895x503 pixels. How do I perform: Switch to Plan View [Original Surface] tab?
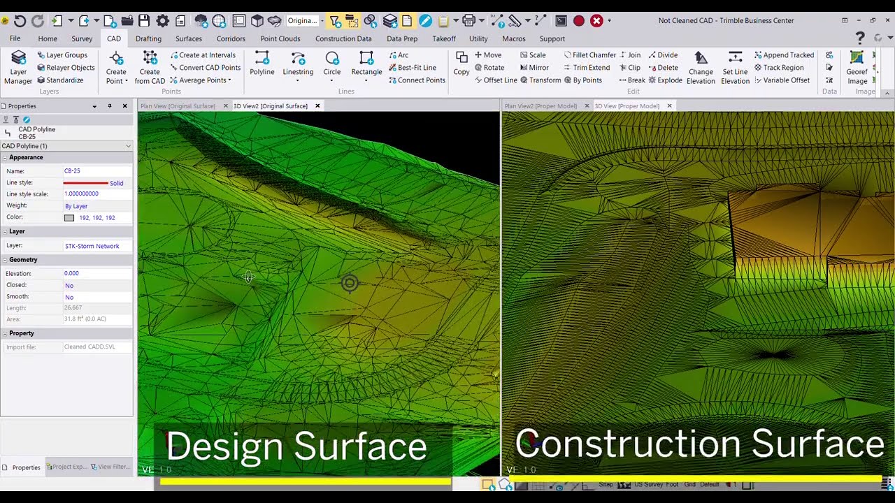178,106
